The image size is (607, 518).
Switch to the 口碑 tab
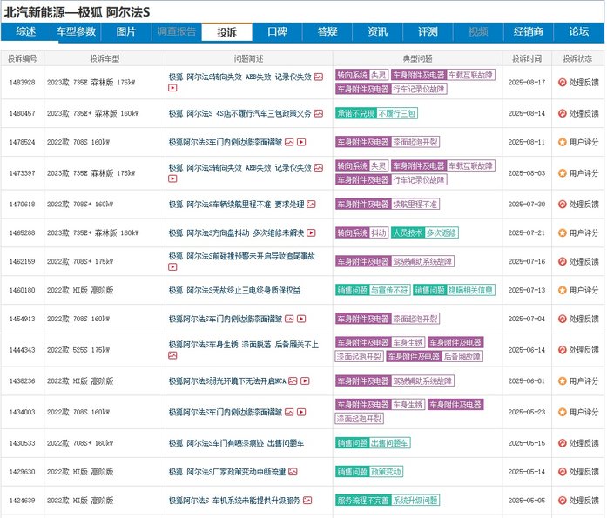click(277, 31)
